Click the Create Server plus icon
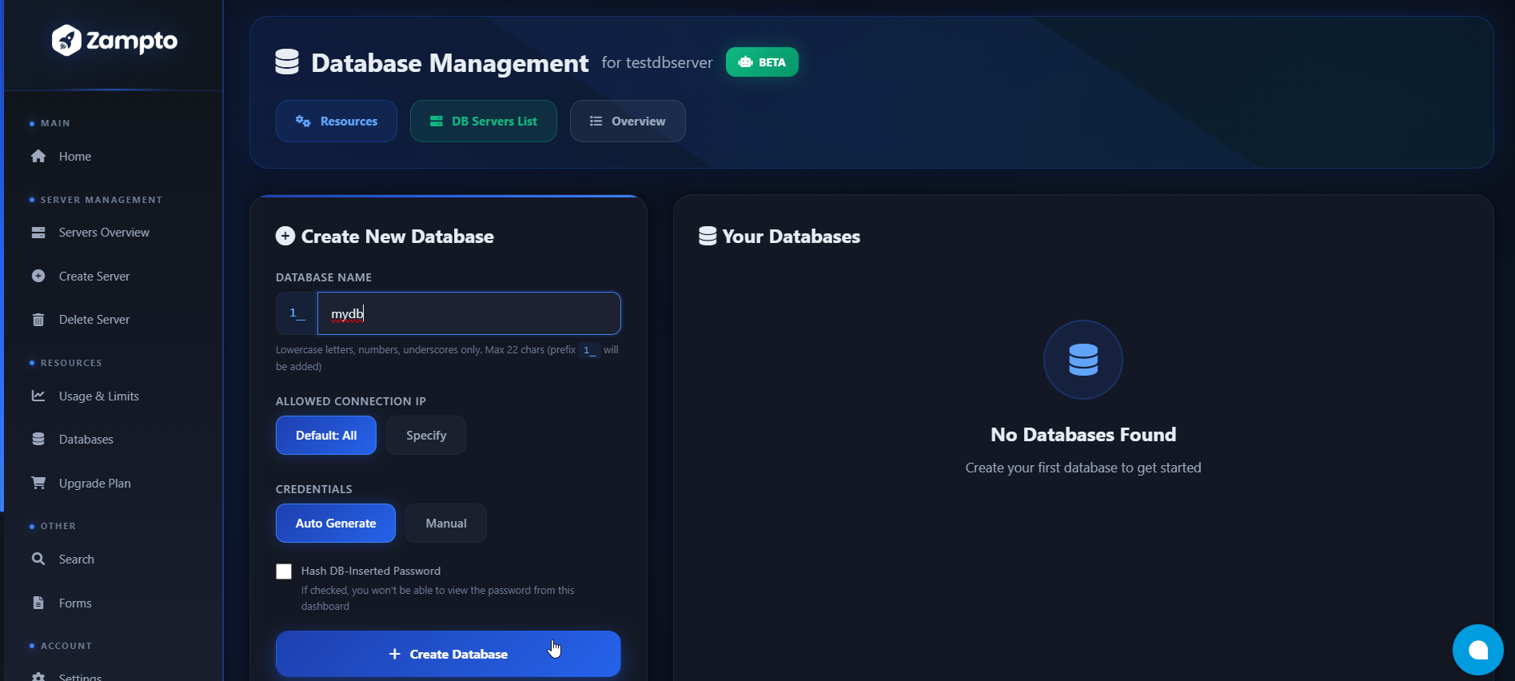1515x681 pixels. 38,277
